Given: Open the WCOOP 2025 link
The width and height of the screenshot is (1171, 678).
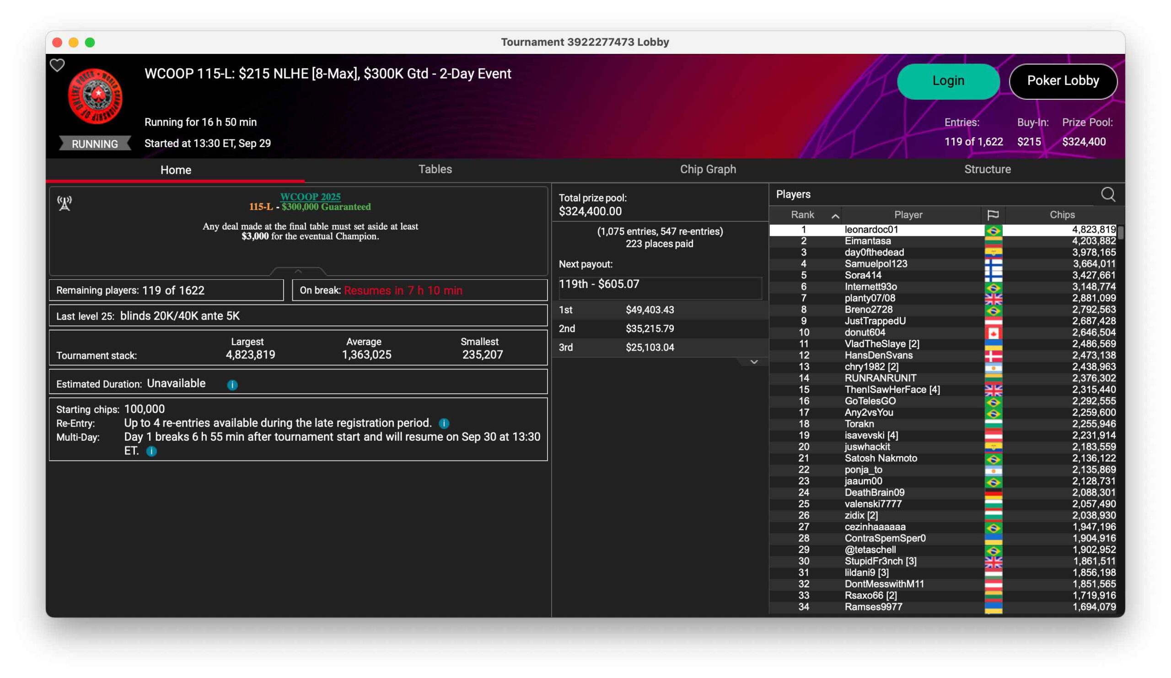Looking at the screenshot, I should (310, 197).
